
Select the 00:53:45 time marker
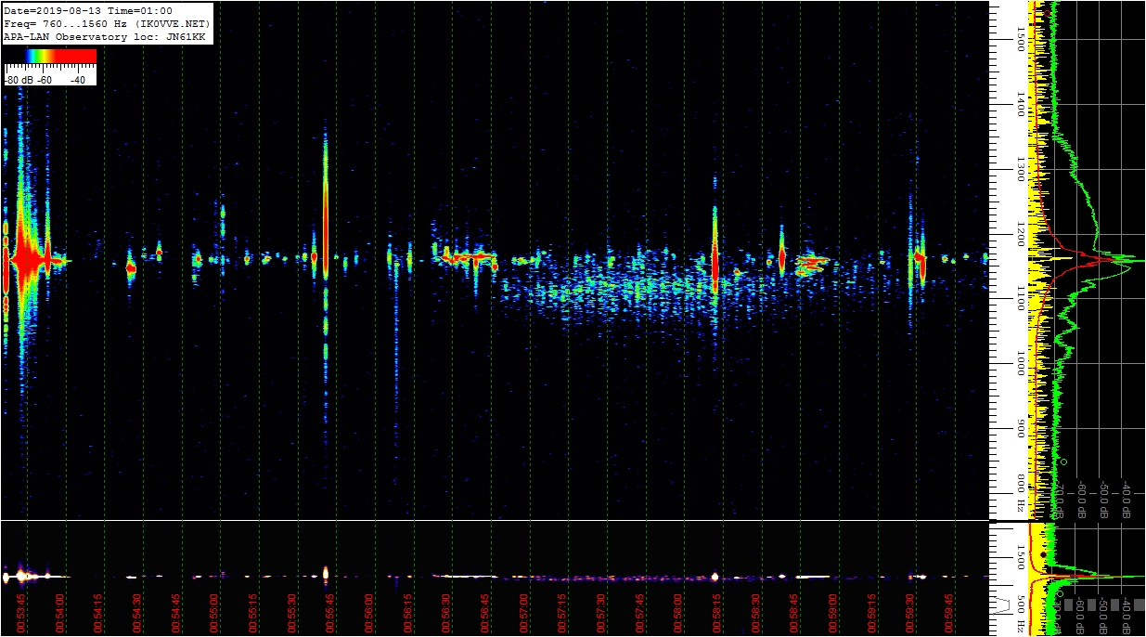tap(21, 613)
